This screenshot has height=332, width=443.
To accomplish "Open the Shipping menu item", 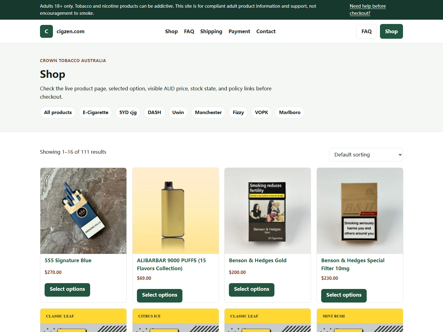I will [211, 31].
